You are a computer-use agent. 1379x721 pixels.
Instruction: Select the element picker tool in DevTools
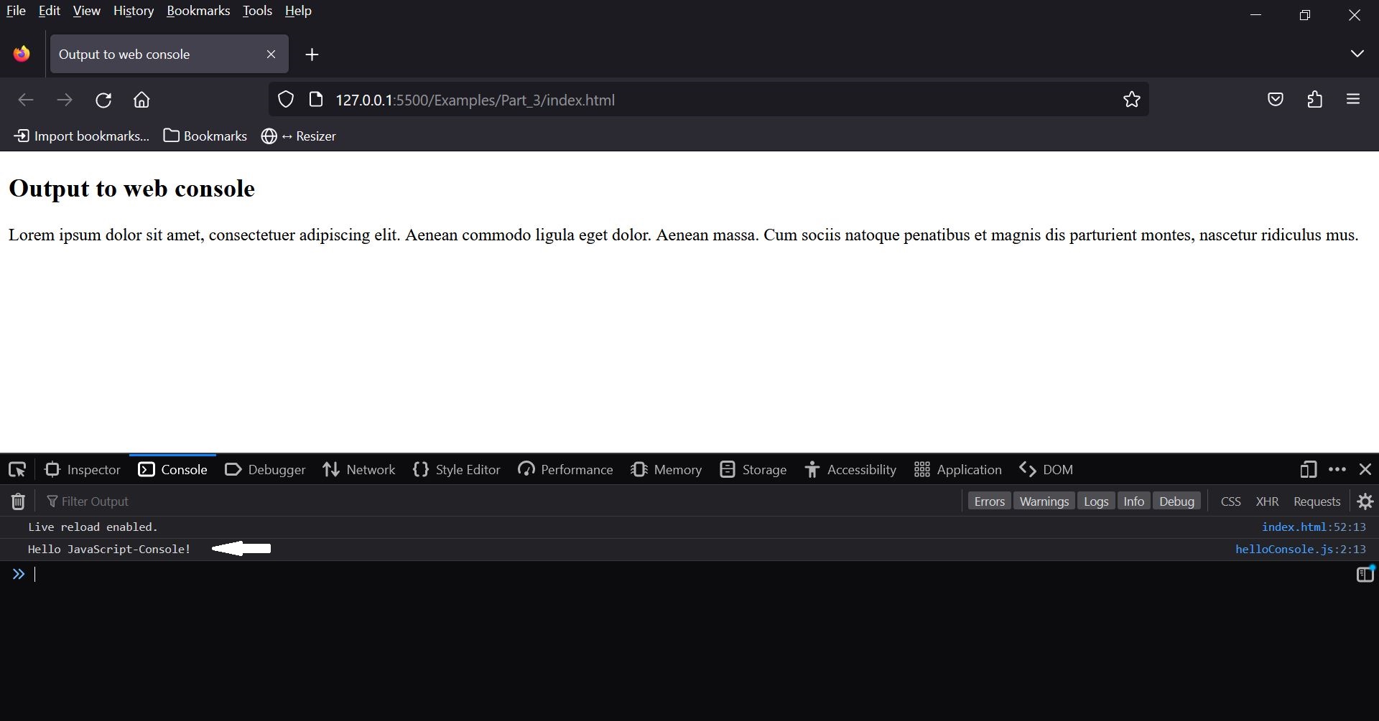click(x=16, y=469)
